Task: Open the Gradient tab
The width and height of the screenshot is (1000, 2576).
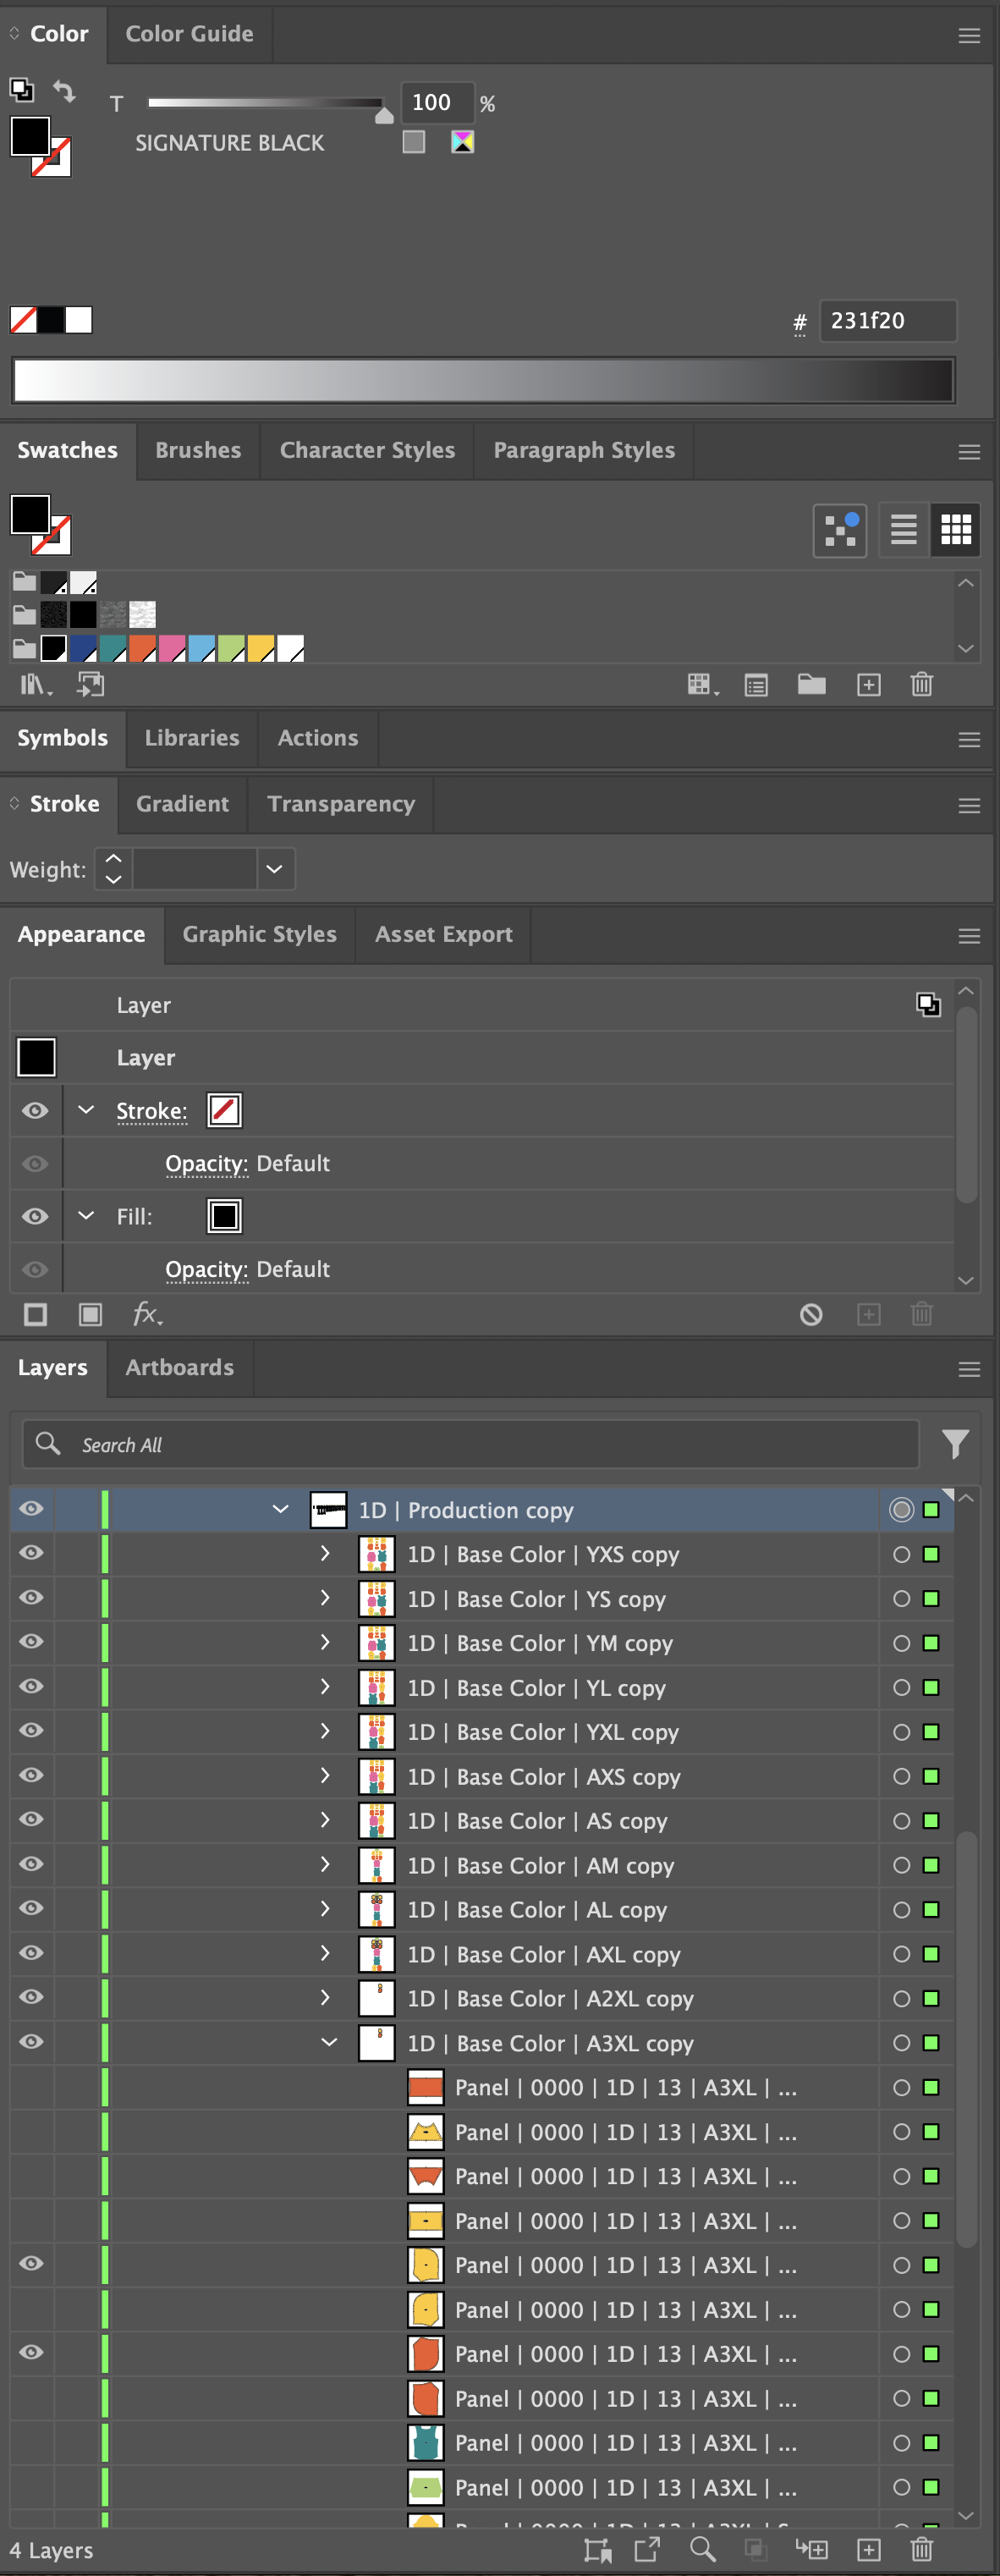Action: (x=182, y=804)
